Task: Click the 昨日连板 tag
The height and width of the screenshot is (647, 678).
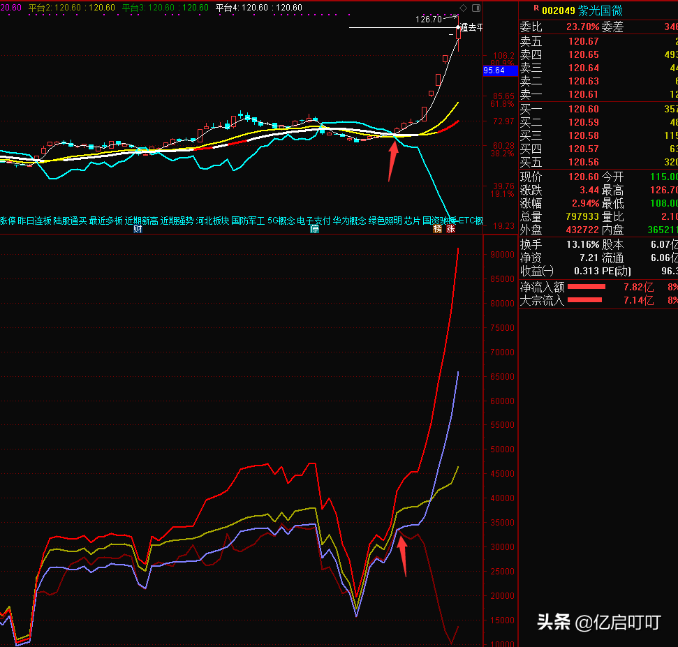Action: 34,221
